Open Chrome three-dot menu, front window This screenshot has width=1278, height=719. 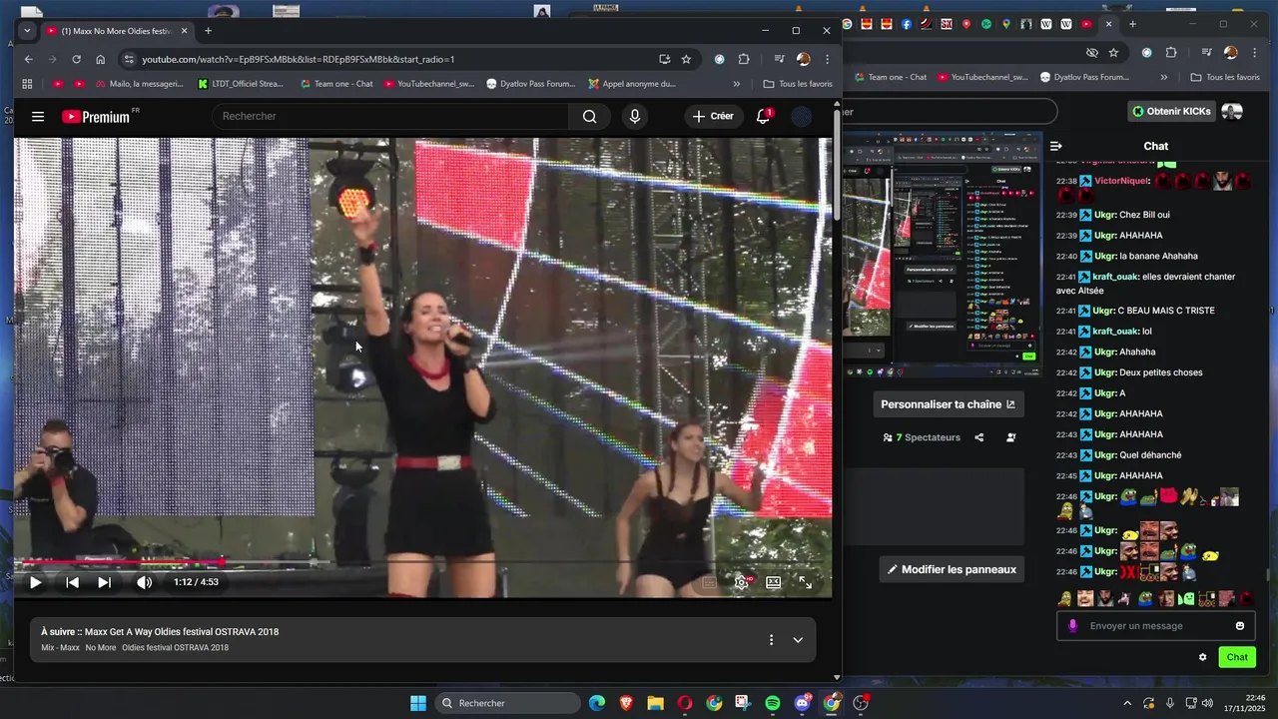pyautogui.click(x=827, y=59)
